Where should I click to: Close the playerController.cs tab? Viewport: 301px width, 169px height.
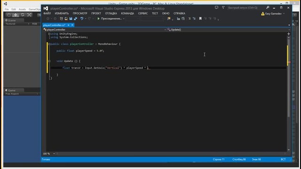[x=72, y=25]
